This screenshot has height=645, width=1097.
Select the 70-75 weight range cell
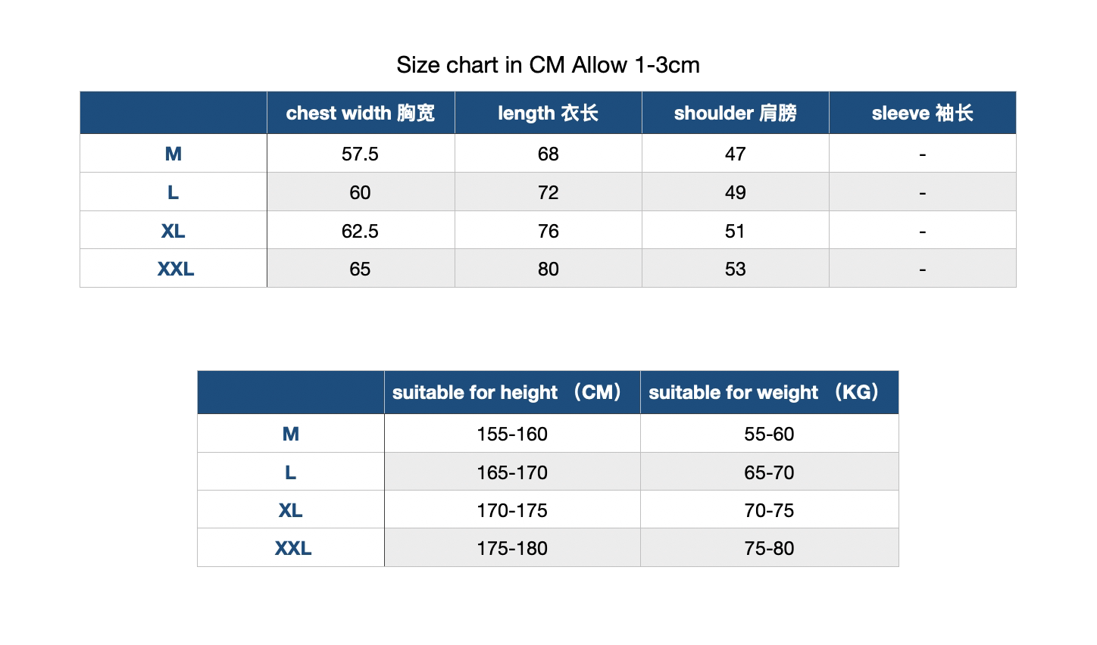pyautogui.click(x=769, y=511)
